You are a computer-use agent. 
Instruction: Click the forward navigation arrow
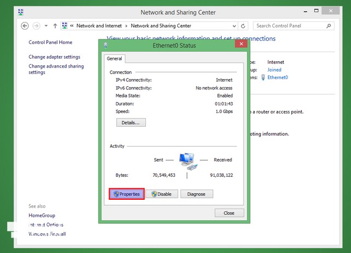[x=36, y=26]
